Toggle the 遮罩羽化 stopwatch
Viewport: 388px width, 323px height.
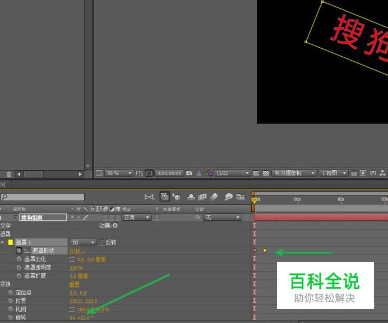pyautogui.click(x=19, y=259)
